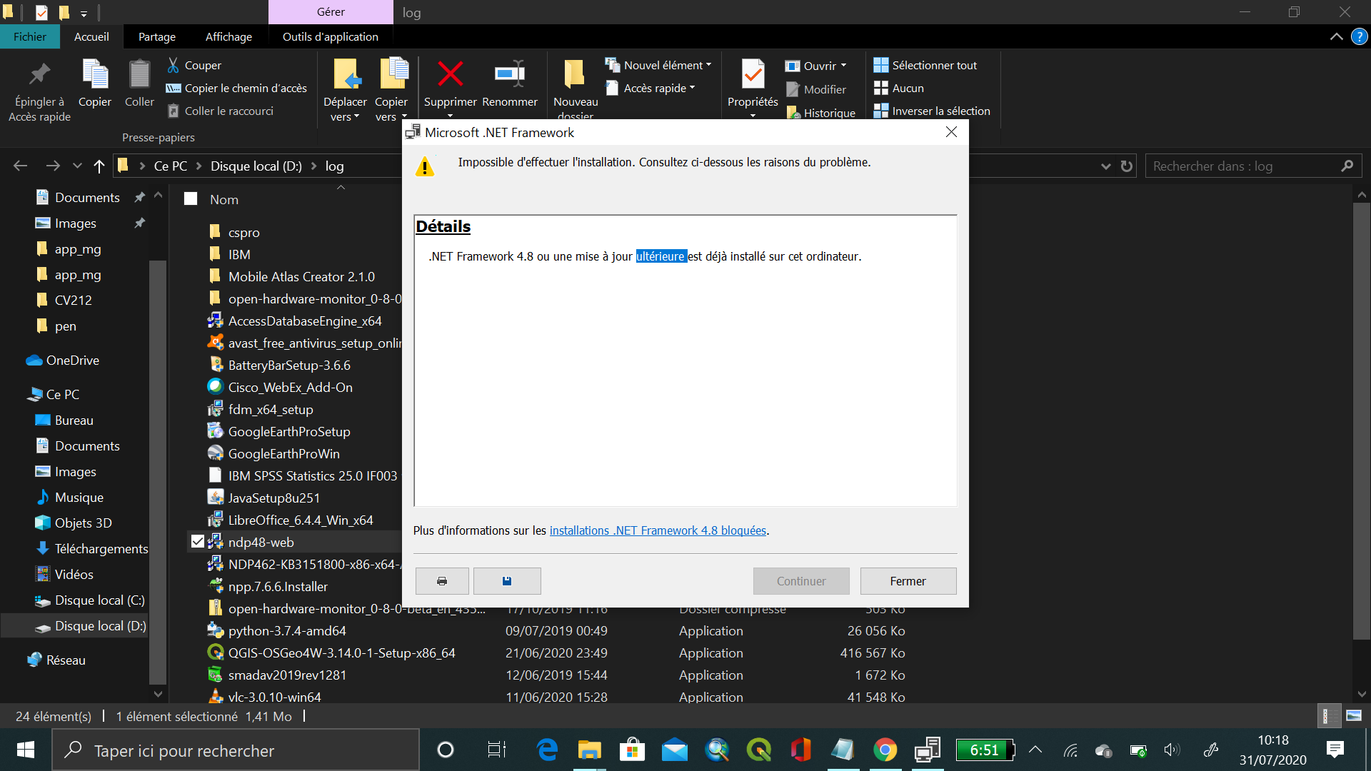
Task: Expand the Nouvel élément dropdown
Action: [708, 65]
